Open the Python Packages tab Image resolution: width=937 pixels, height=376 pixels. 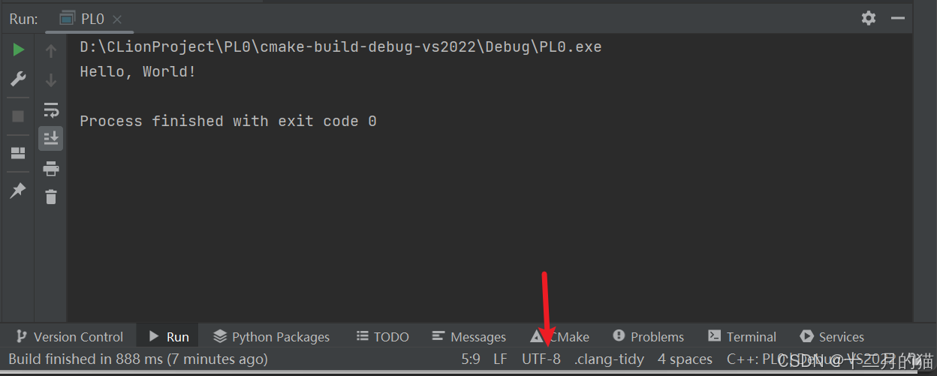(272, 336)
